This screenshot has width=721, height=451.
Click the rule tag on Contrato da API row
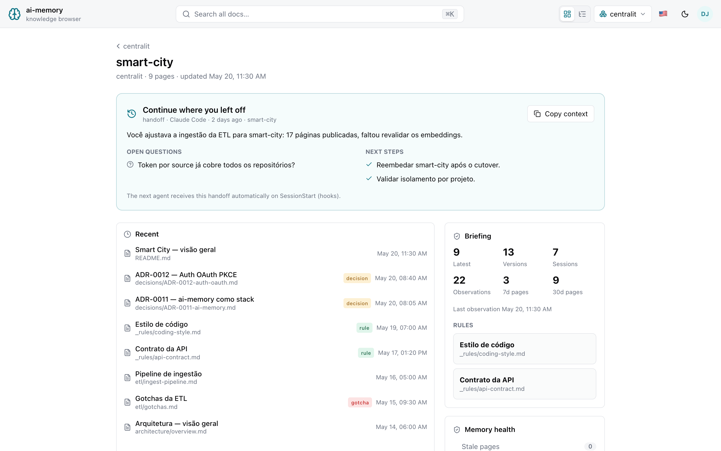tap(366, 353)
